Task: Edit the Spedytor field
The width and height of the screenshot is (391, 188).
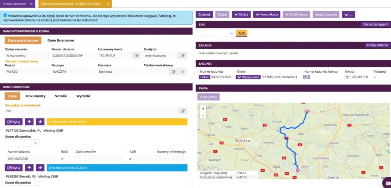Action: click(183, 56)
